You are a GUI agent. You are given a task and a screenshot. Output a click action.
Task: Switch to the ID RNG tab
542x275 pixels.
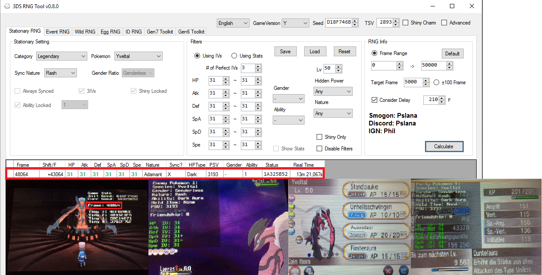(134, 32)
